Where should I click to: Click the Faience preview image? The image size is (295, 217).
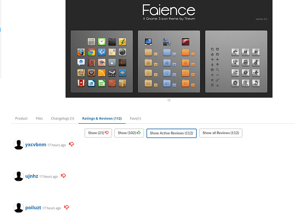click(169, 49)
